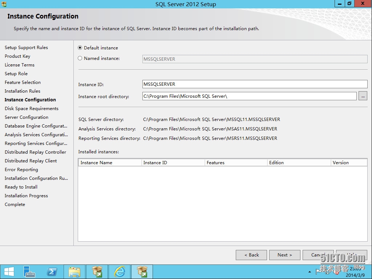Click the active setup icon right of Internet Explorer
Screen dimensions: 372x279
click(x=142, y=272)
